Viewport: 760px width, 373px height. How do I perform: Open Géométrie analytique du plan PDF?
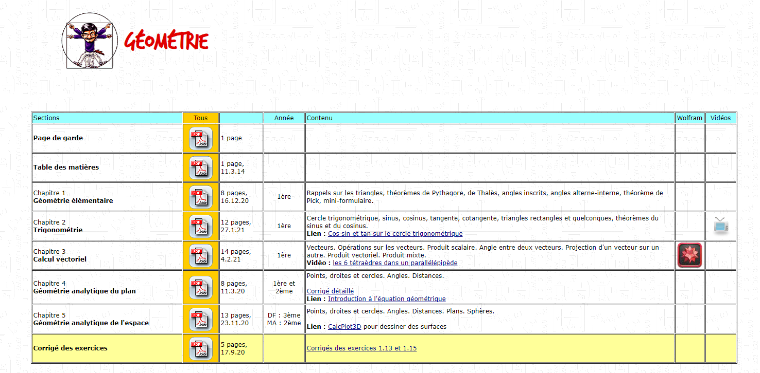[200, 287]
